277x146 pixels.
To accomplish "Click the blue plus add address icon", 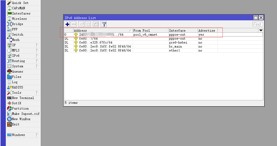I will click(x=67, y=24).
